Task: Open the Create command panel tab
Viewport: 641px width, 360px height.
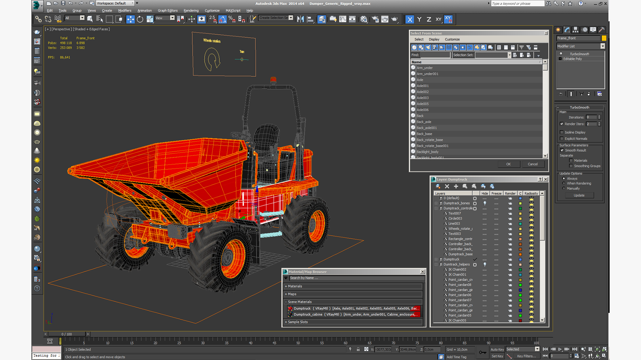Action: [x=558, y=30]
